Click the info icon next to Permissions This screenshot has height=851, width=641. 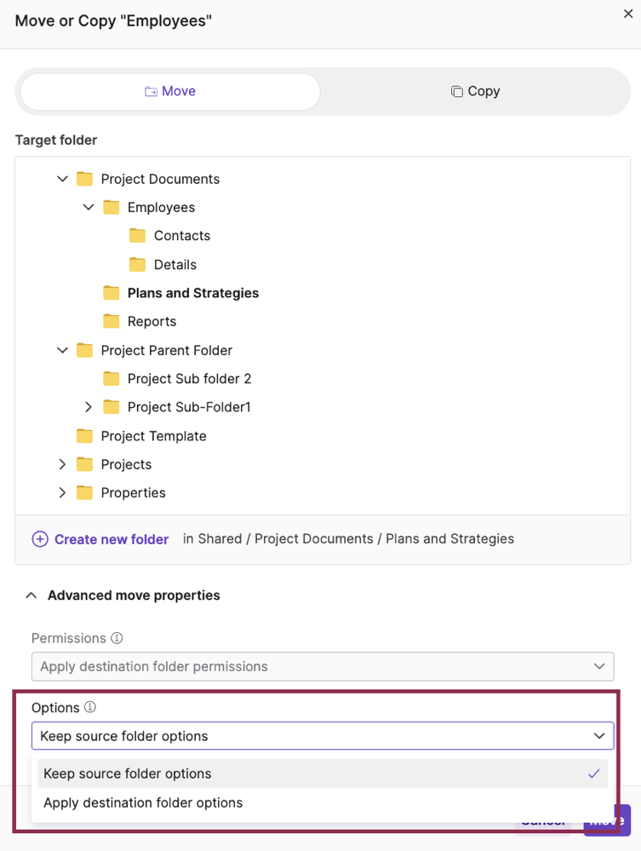(115, 638)
